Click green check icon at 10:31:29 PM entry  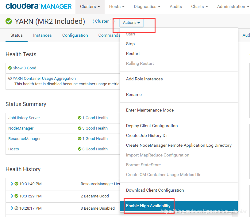click(x=16, y=196)
